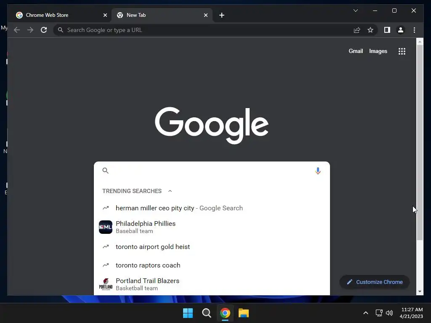
Task: Click the Chrome taskbar icon
Action: 225,313
